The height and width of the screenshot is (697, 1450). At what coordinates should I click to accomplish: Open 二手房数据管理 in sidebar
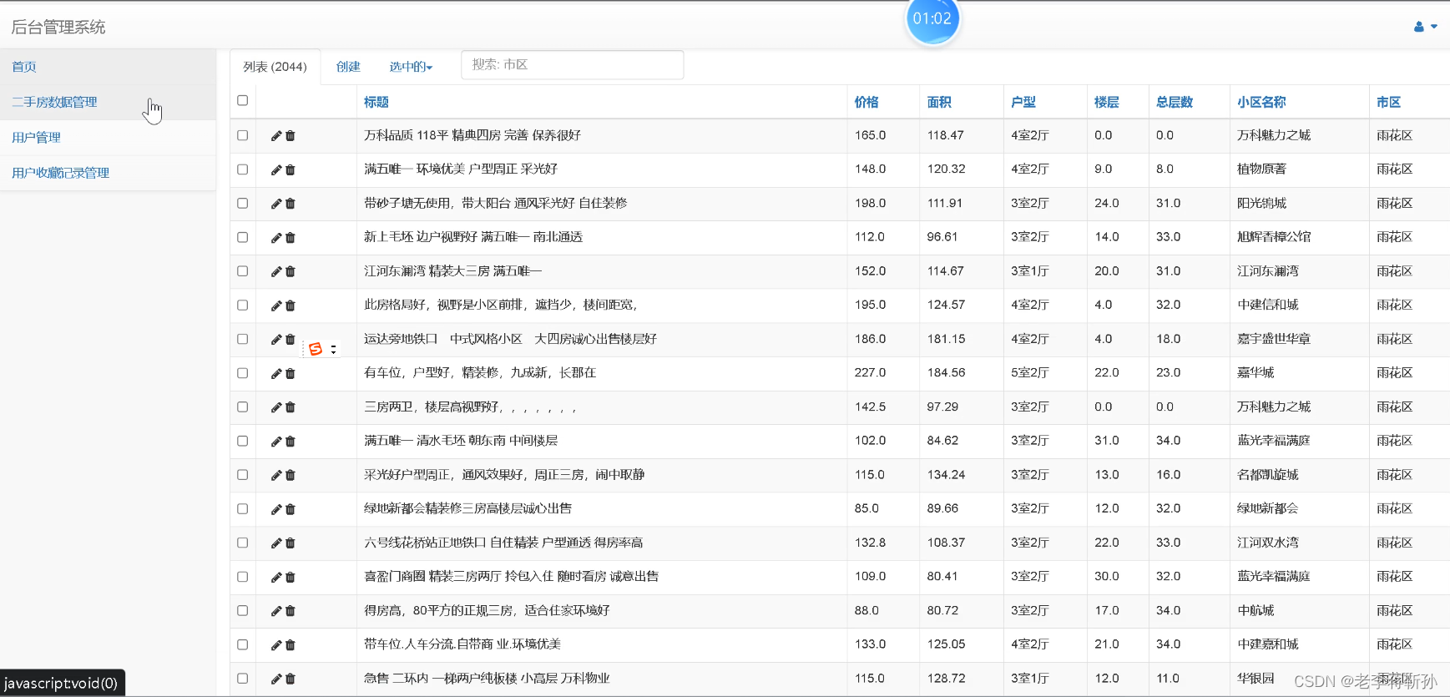(x=54, y=102)
